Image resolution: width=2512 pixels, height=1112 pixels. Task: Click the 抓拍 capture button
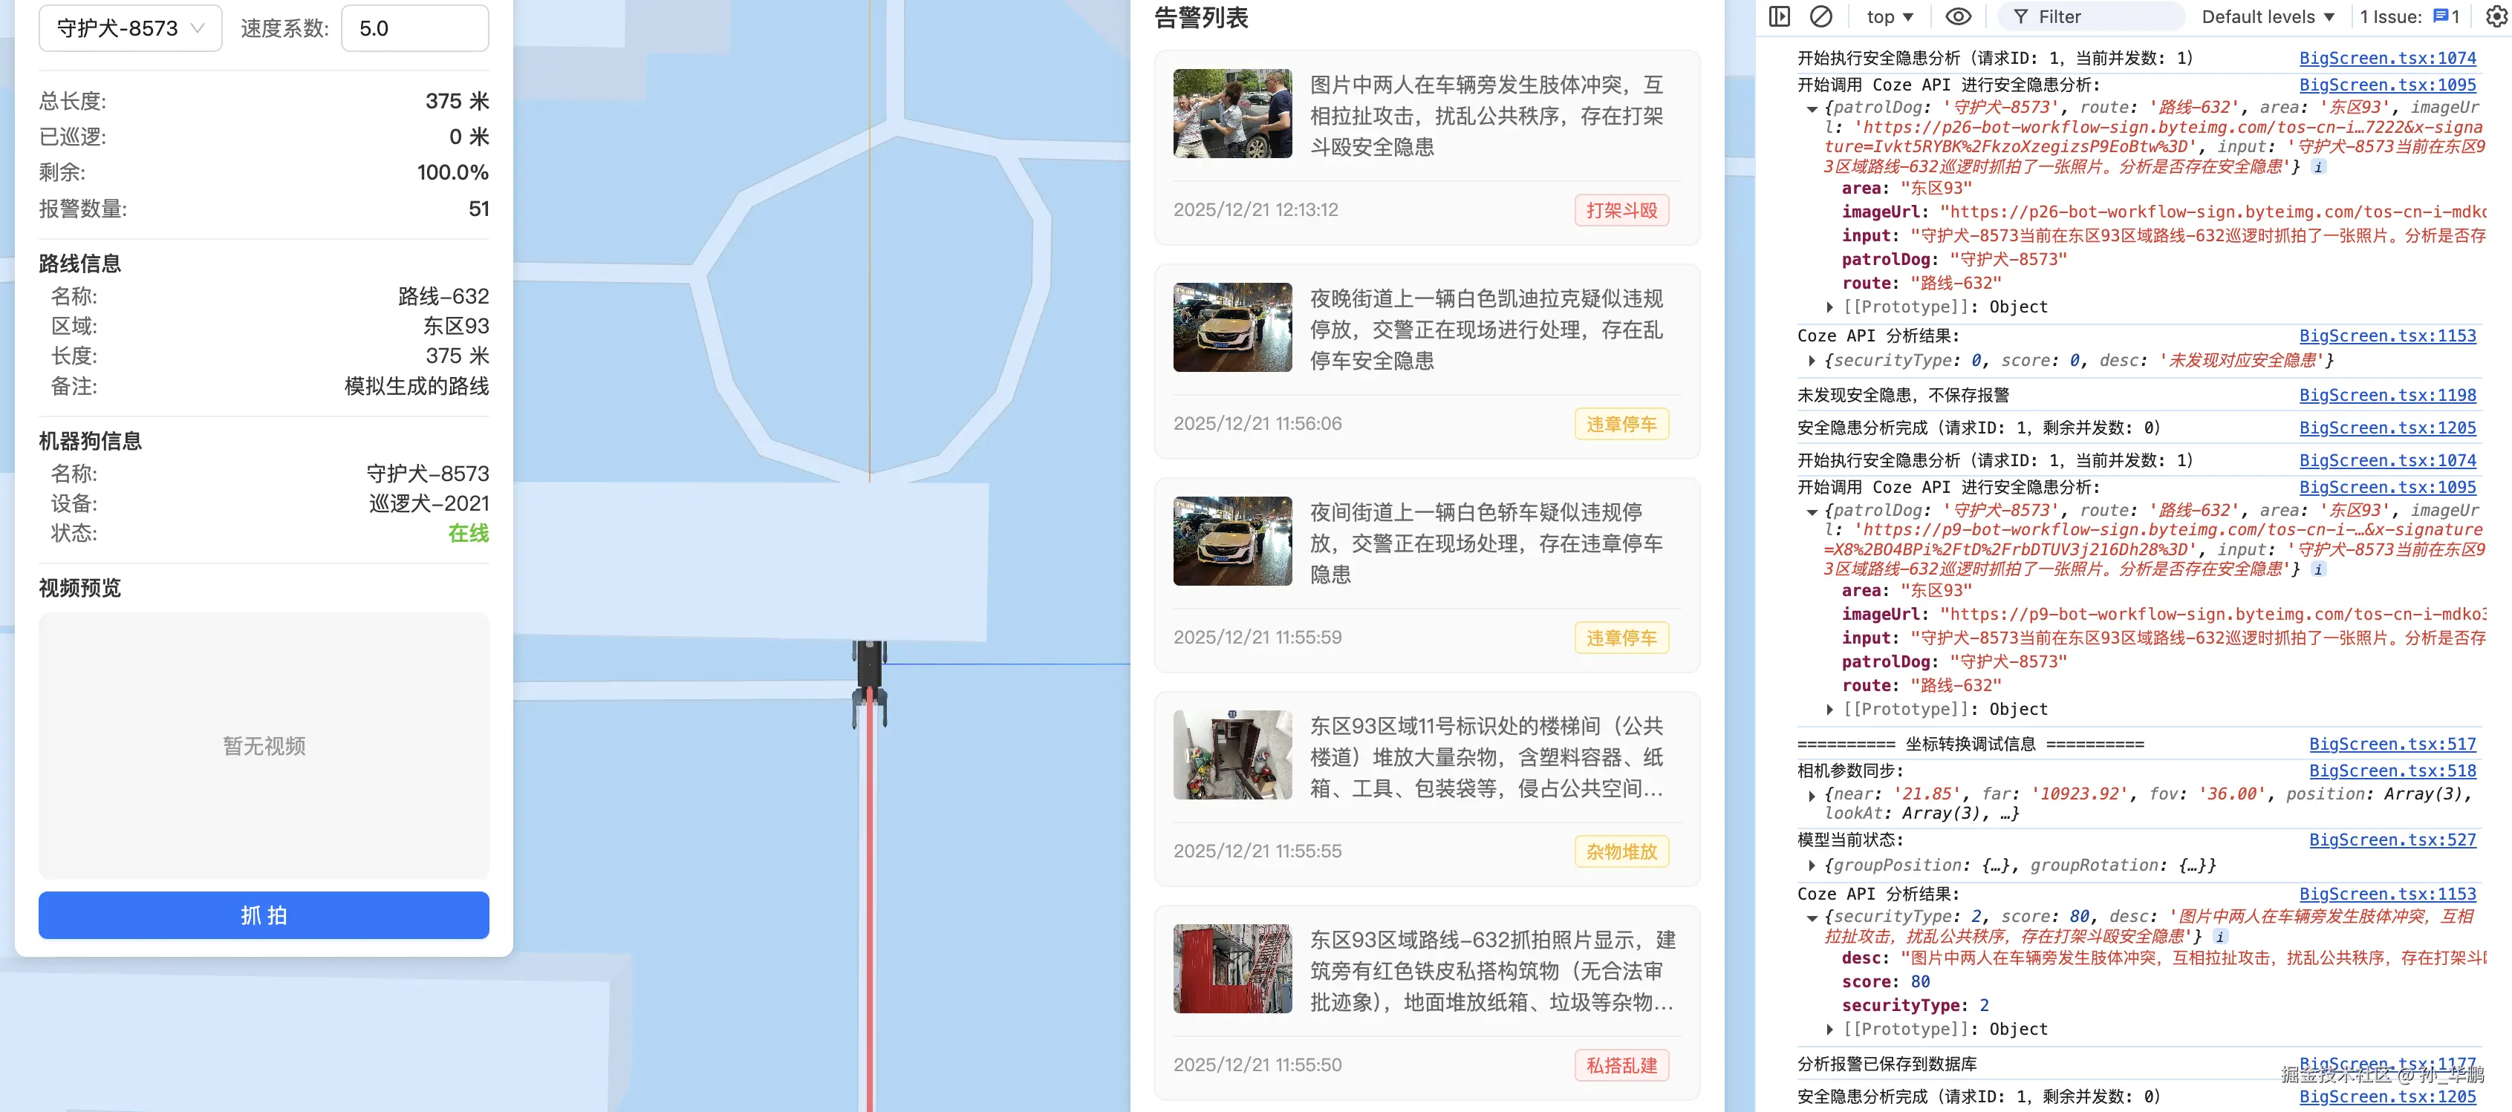tap(263, 915)
